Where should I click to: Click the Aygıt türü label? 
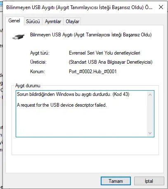(40, 53)
